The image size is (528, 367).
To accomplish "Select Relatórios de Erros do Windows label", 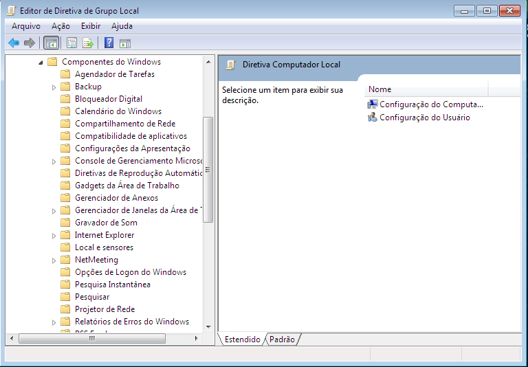I will click(x=132, y=322).
